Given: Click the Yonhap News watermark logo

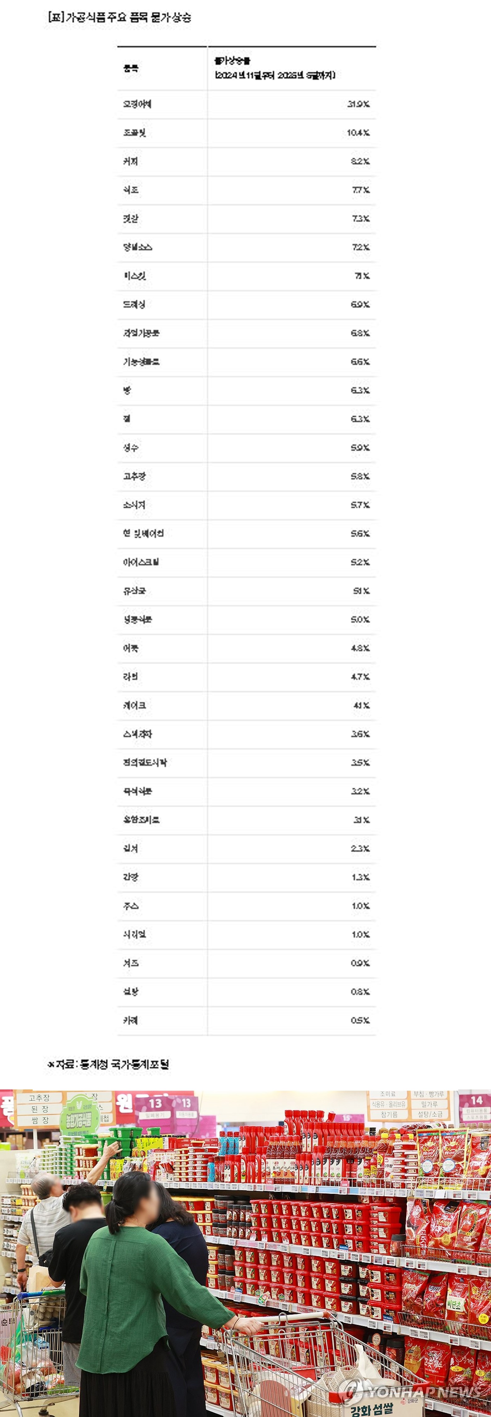Looking at the screenshot, I should pos(411,1392).
